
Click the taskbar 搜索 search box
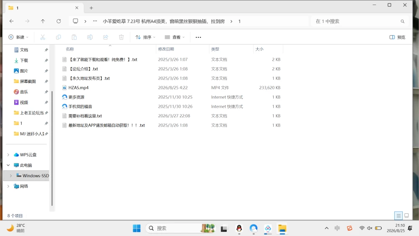181,228
